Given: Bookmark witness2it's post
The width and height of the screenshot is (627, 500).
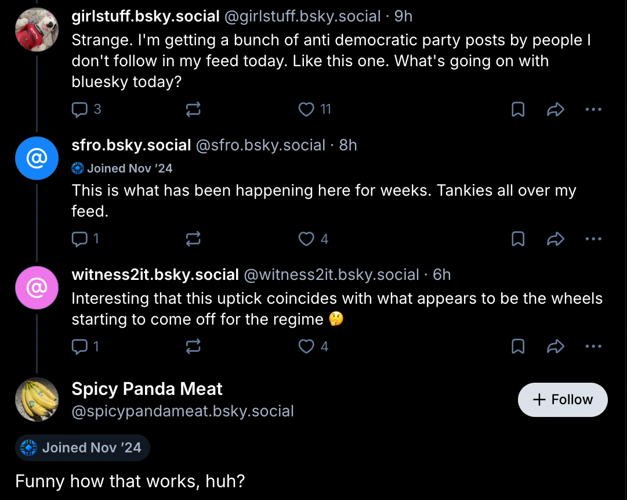Looking at the screenshot, I should tap(518, 347).
